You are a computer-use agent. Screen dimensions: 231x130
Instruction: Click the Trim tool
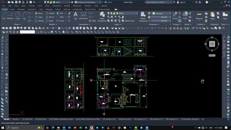coord(60,13)
